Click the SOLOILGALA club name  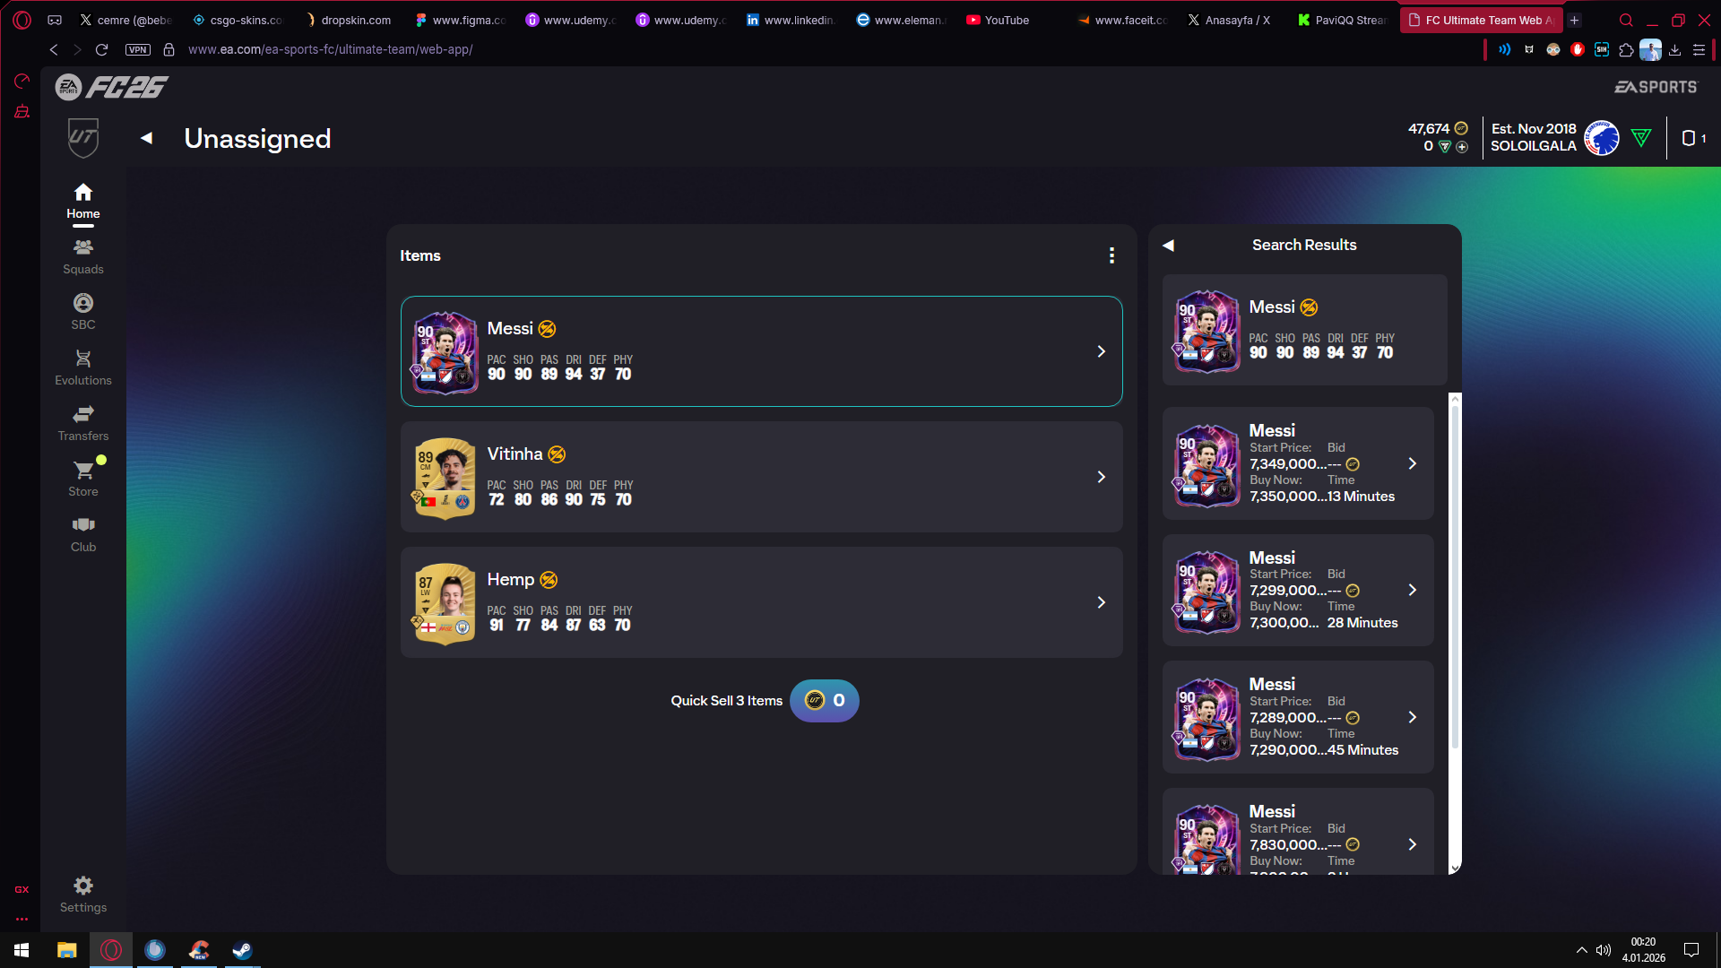tap(1533, 146)
